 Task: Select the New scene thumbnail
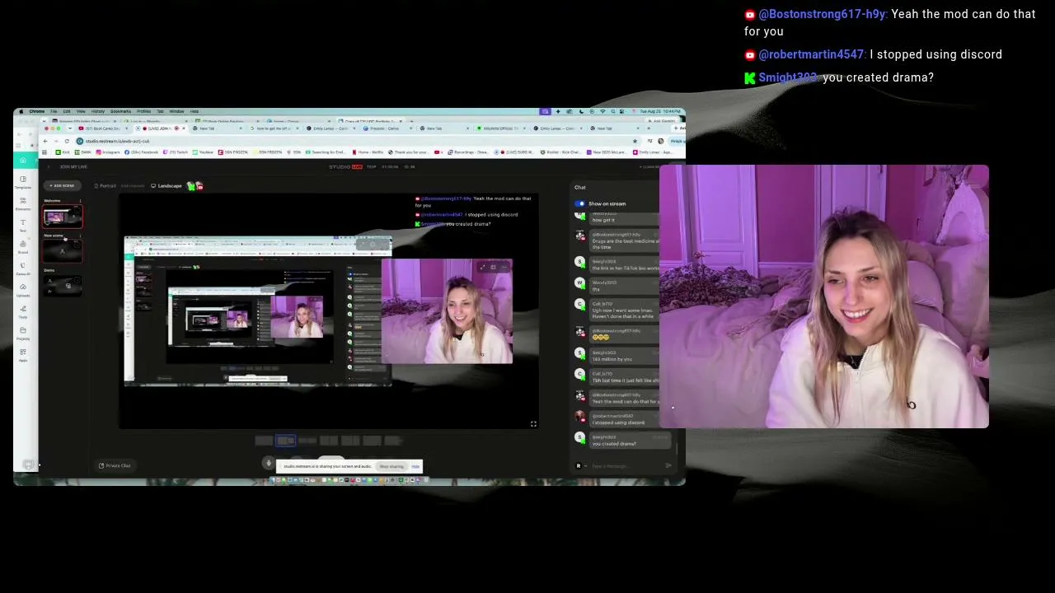click(63, 251)
